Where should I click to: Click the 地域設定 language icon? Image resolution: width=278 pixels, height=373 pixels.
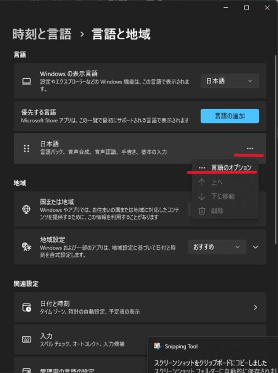pyautogui.click(x=26, y=247)
